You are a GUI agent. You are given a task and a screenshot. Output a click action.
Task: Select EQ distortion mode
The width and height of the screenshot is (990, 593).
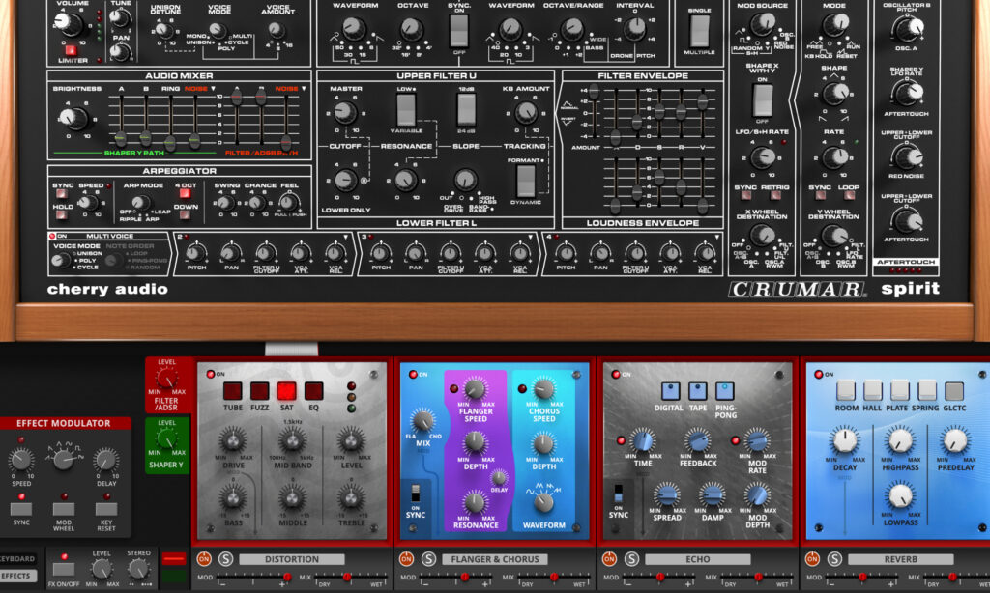pos(314,391)
